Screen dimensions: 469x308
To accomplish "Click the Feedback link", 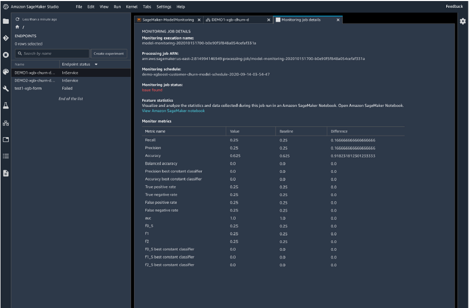I will 454,6.
